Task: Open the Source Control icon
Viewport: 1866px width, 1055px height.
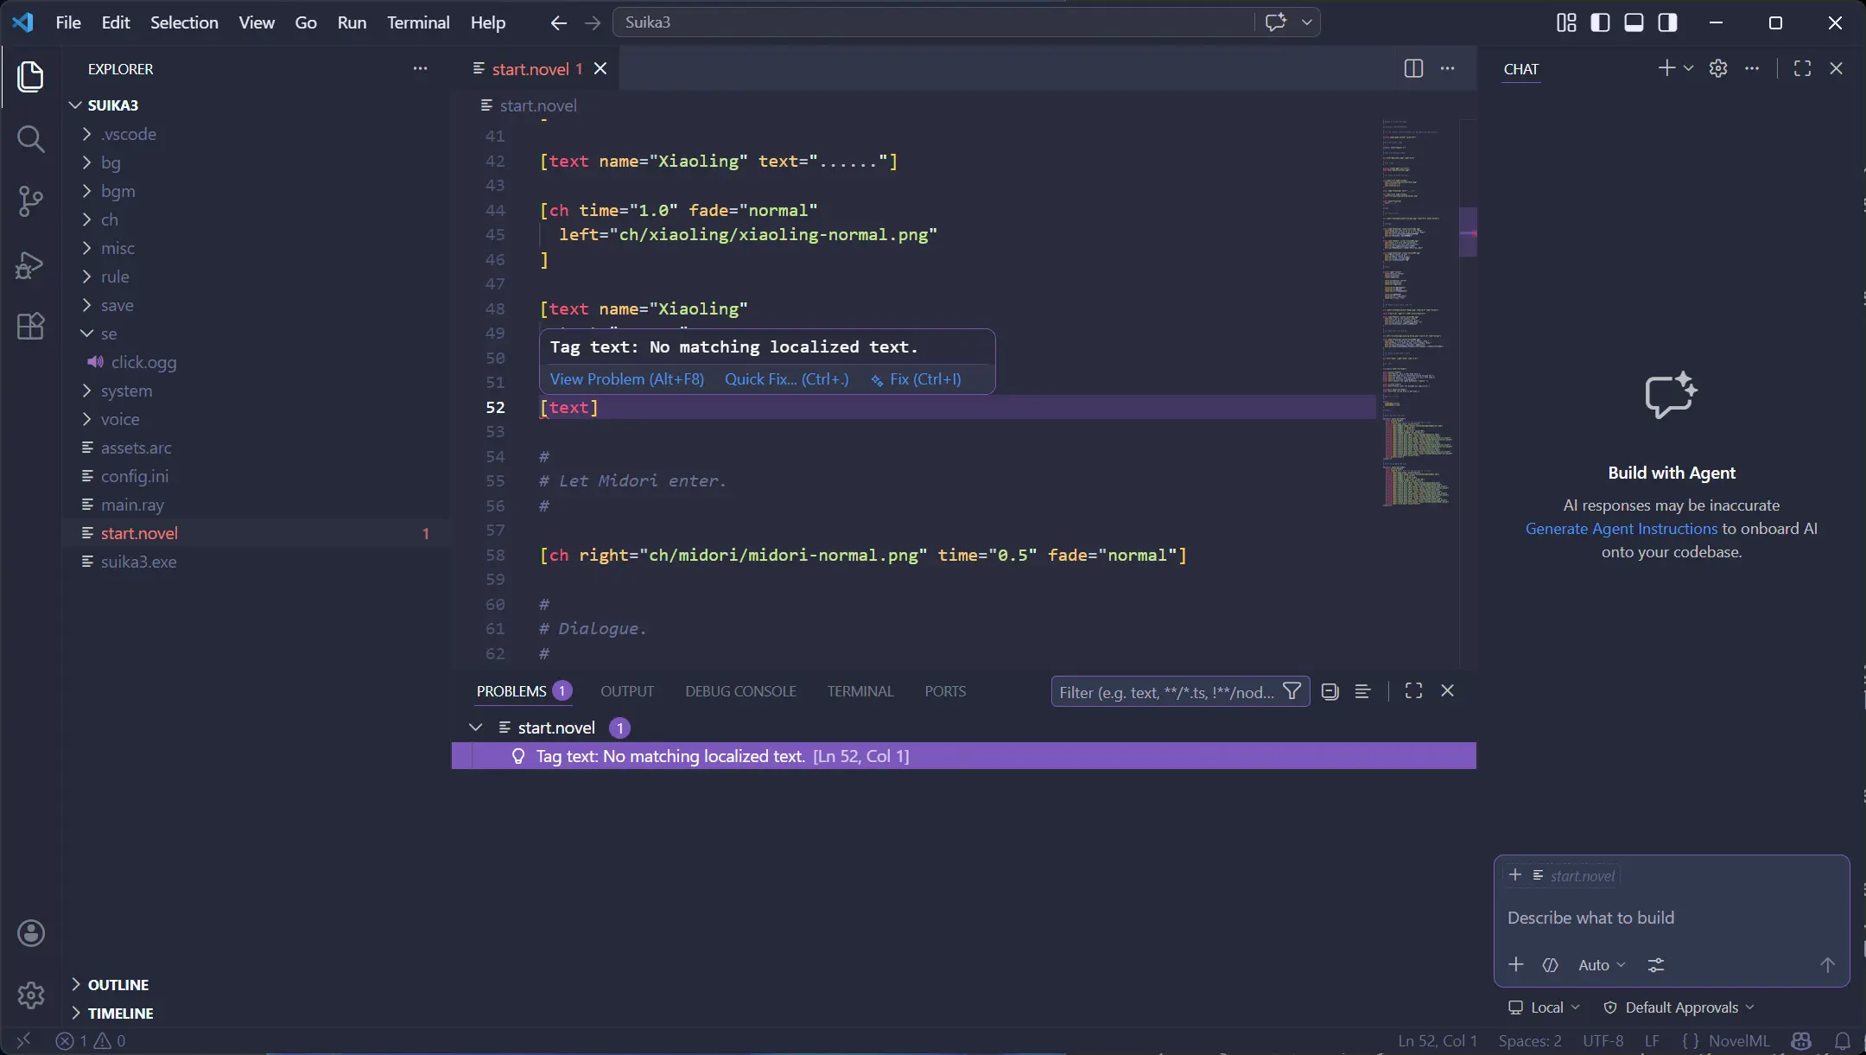Action: (31, 200)
